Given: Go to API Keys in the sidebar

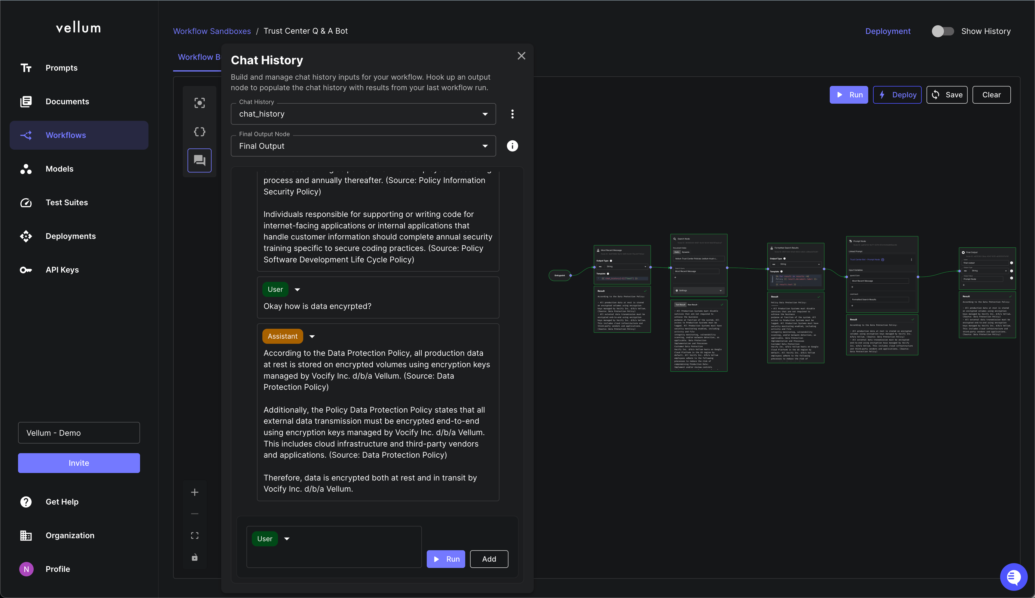Looking at the screenshot, I should click(62, 270).
